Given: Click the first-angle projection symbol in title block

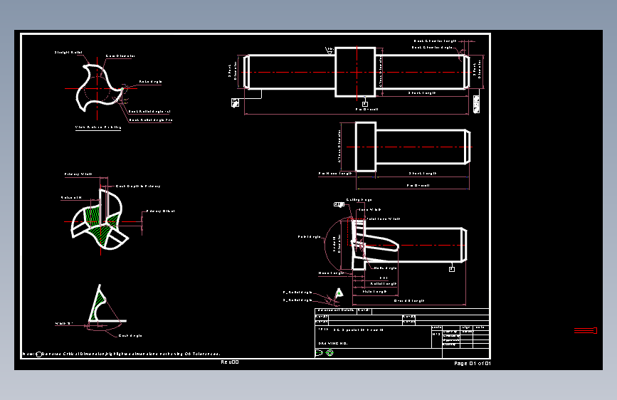Looking at the screenshot, I should point(319,353).
